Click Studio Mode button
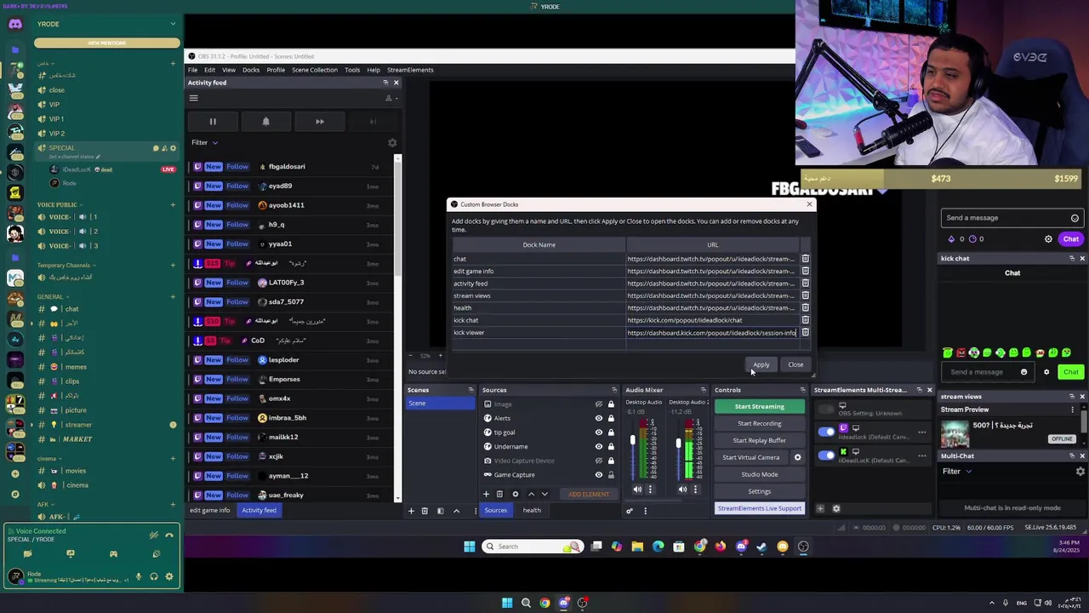This screenshot has height=613, width=1089. click(760, 474)
